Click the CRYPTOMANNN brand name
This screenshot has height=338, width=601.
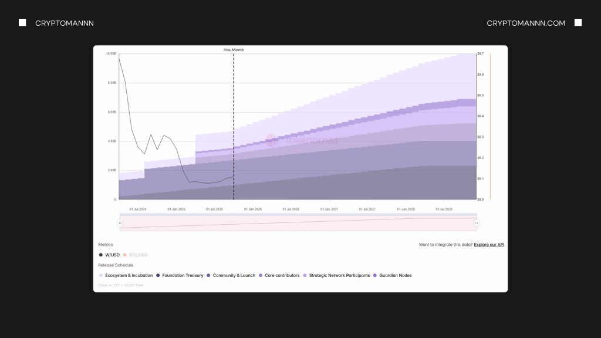pyautogui.click(x=65, y=23)
